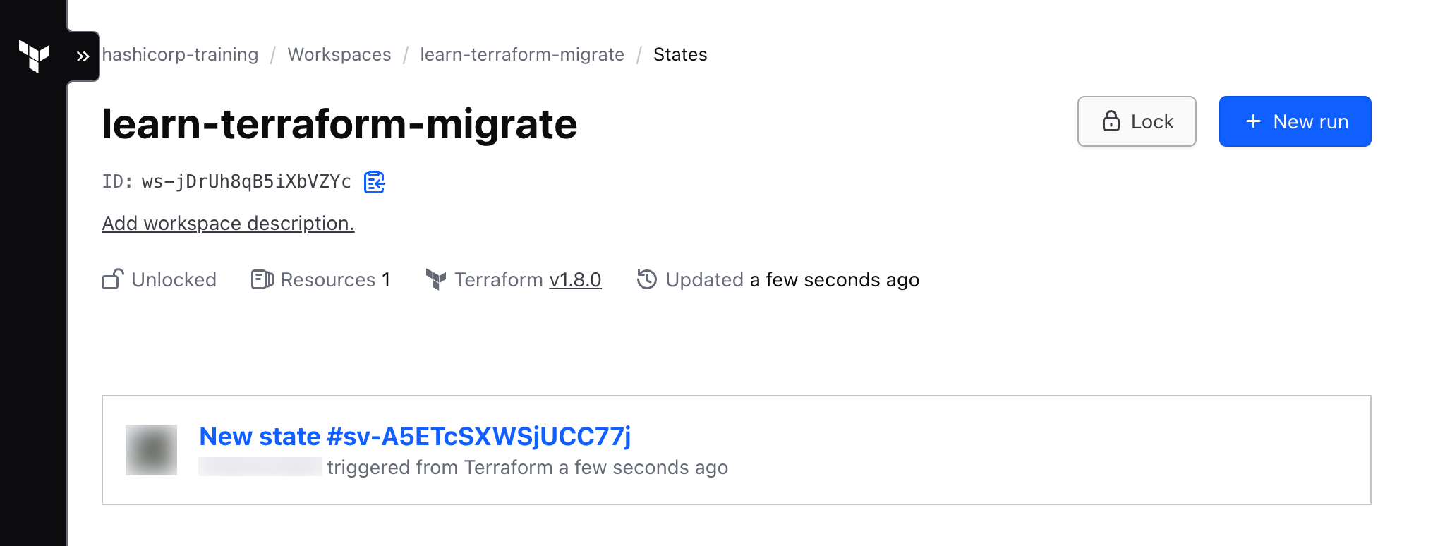The height and width of the screenshot is (546, 1445).
Task: Click the Terraform logo in sidebar
Action: 34,56
